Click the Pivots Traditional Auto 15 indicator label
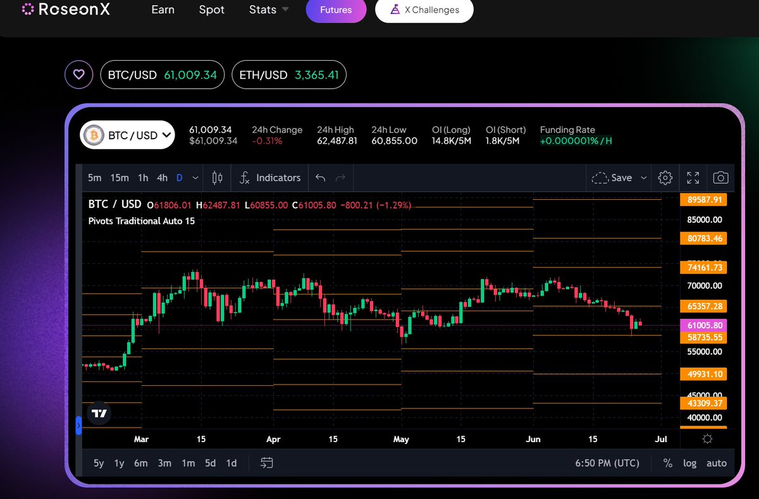This screenshot has height=499, width=759. pyautogui.click(x=142, y=221)
